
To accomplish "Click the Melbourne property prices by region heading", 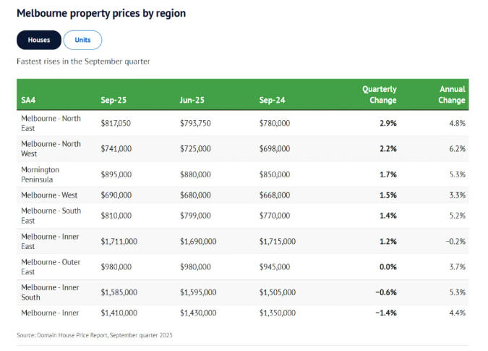I will click(101, 13).
